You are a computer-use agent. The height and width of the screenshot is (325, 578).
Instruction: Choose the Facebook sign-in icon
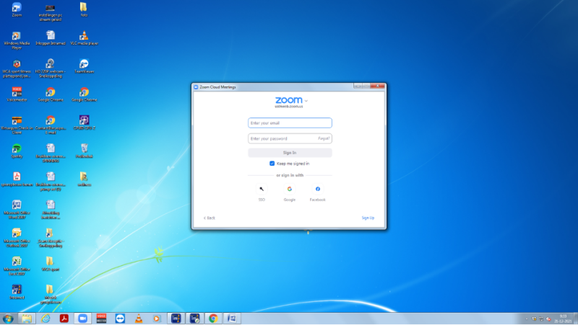click(318, 189)
